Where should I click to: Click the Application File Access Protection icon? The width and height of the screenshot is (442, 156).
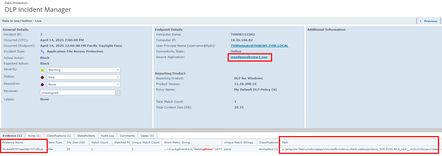tap(42, 52)
